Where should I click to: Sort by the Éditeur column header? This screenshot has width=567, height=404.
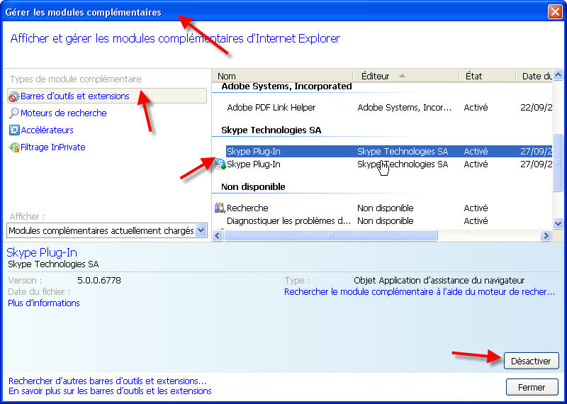tap(406, 76)
